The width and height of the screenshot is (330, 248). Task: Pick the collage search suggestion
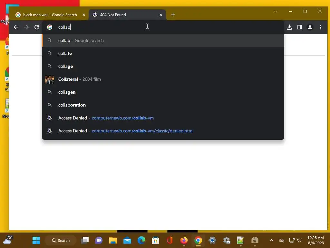[x=163, y=66]
